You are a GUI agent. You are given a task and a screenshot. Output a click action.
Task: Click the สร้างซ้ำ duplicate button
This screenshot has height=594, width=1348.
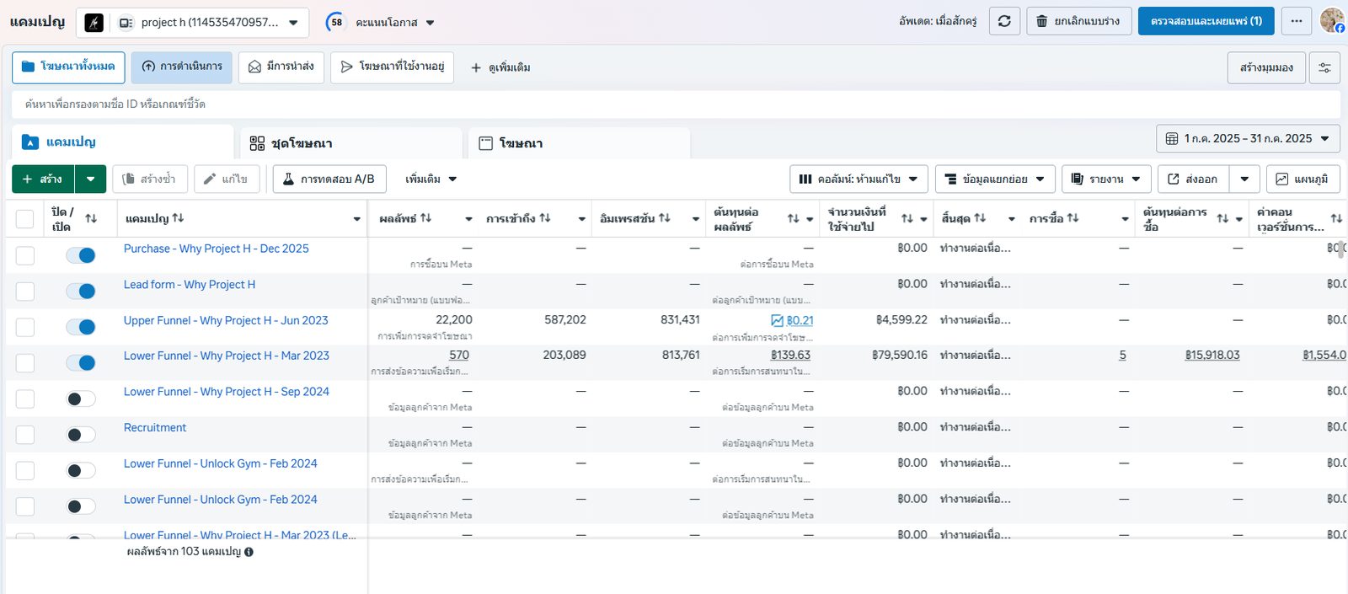pos(150,179)
